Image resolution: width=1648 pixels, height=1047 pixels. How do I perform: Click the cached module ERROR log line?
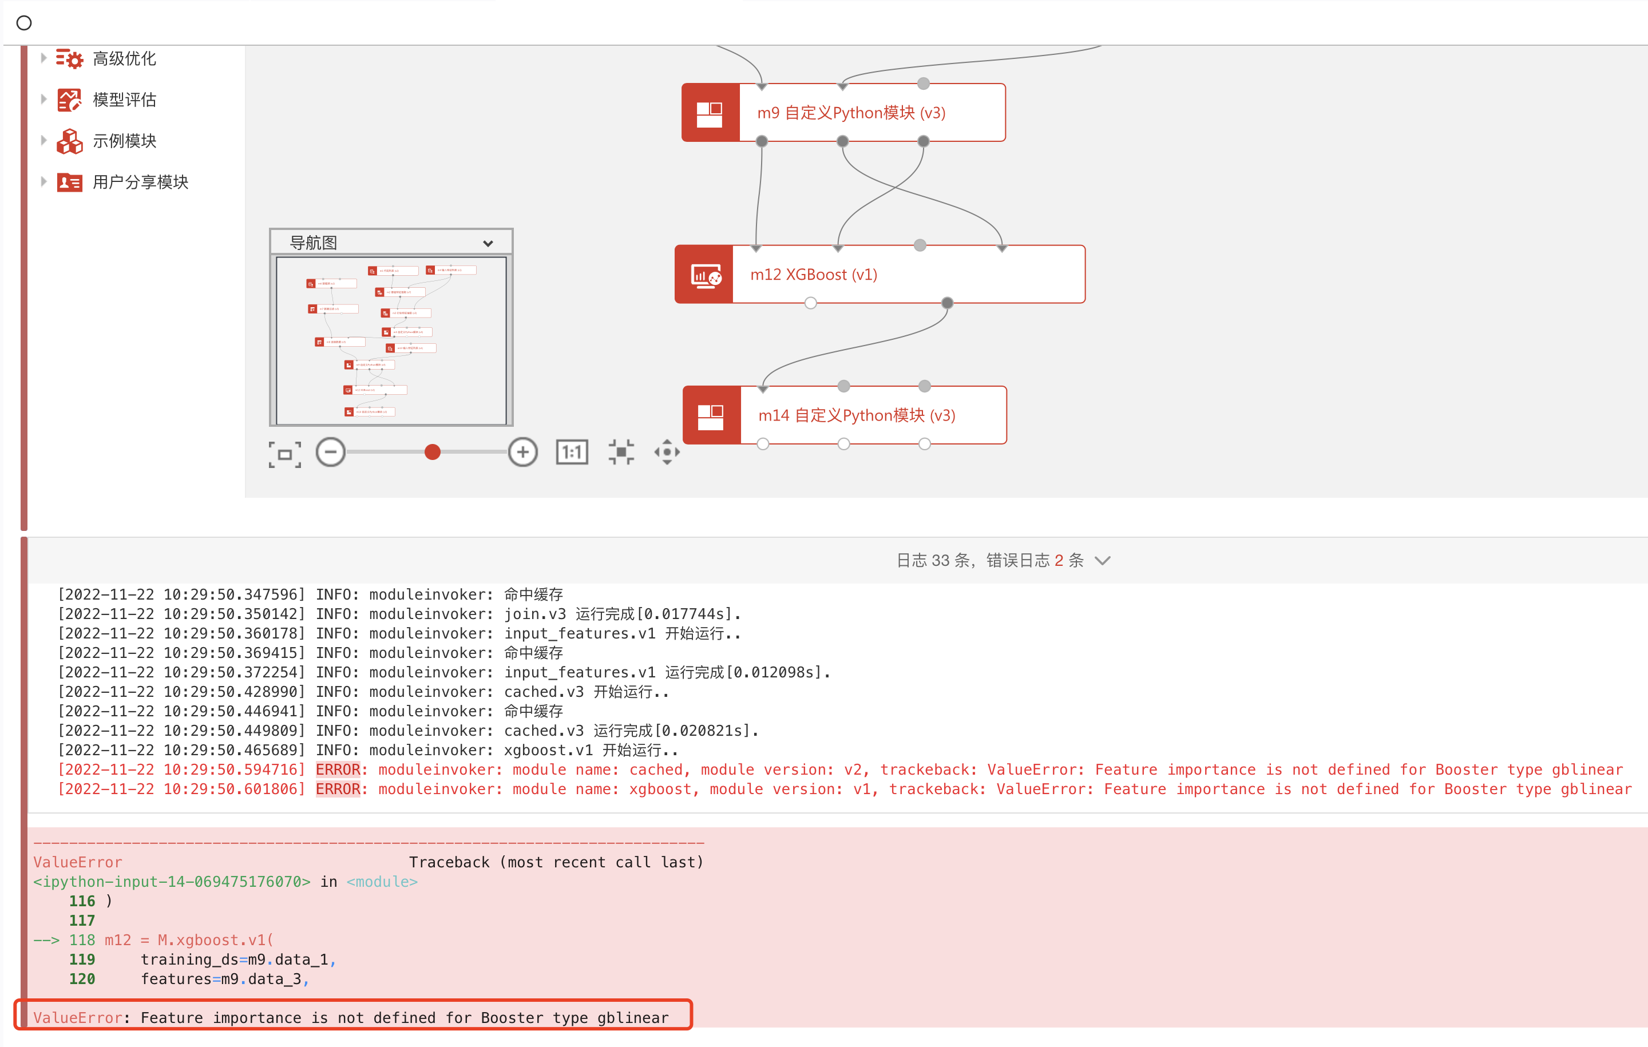point(840,770)
